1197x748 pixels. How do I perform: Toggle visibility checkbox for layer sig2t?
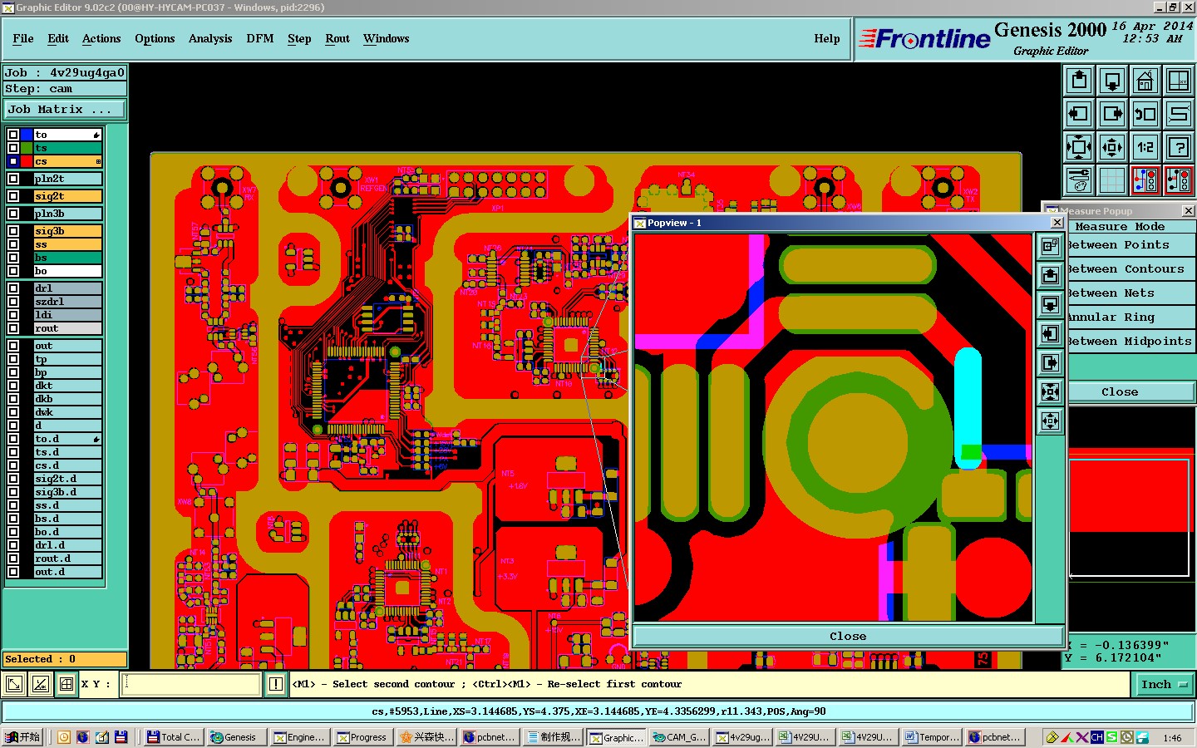click(x=13, y=196)
